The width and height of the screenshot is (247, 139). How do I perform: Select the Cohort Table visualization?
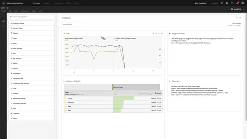coord(32,28)
